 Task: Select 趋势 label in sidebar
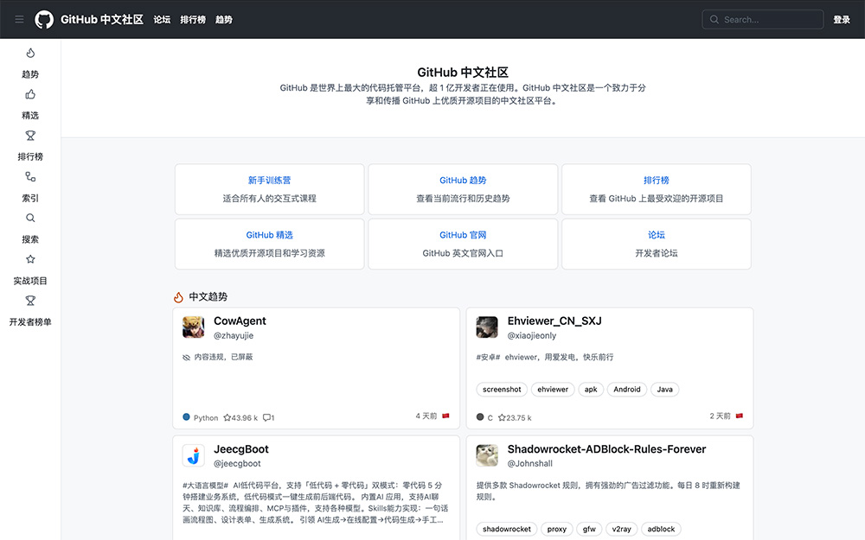[30, 73]
